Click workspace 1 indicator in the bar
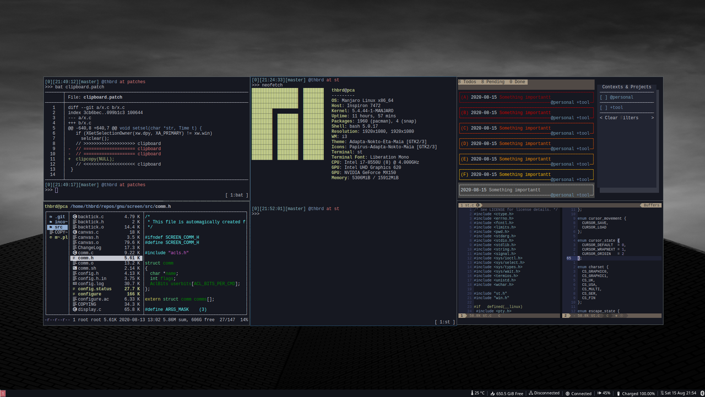Screen dimensions: 705x397 pyautogui.click(x=3, y=393)
